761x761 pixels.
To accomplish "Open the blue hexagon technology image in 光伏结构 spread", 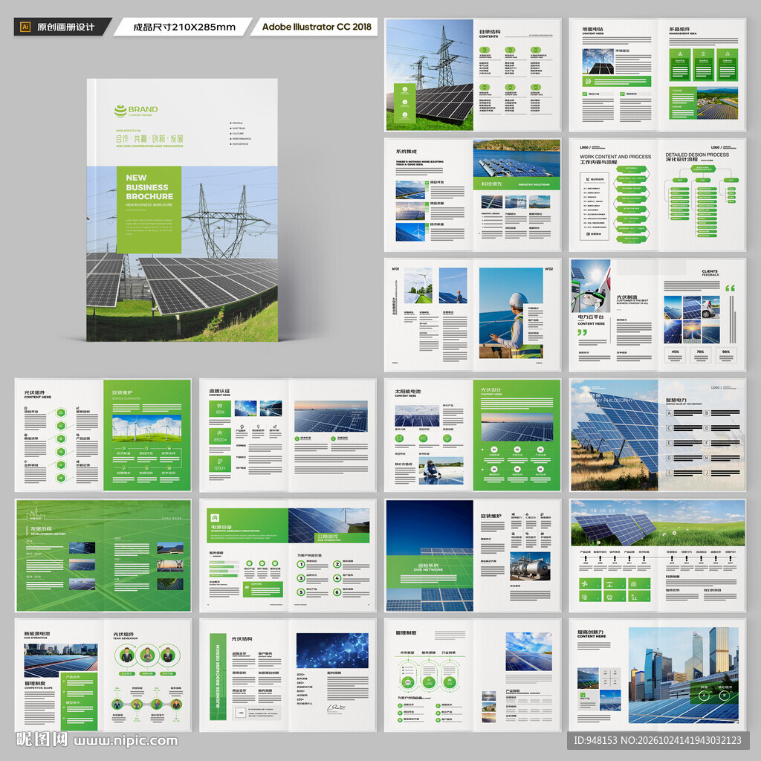I will point(332,651).
